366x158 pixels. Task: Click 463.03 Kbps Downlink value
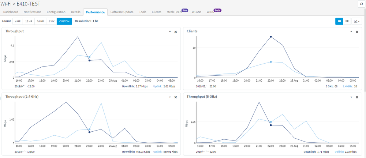[143, 152]
